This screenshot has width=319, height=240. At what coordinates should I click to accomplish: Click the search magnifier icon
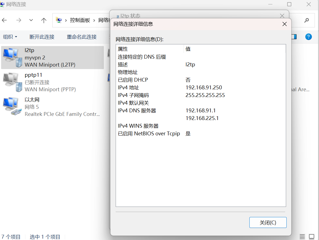tap(307, 20)
